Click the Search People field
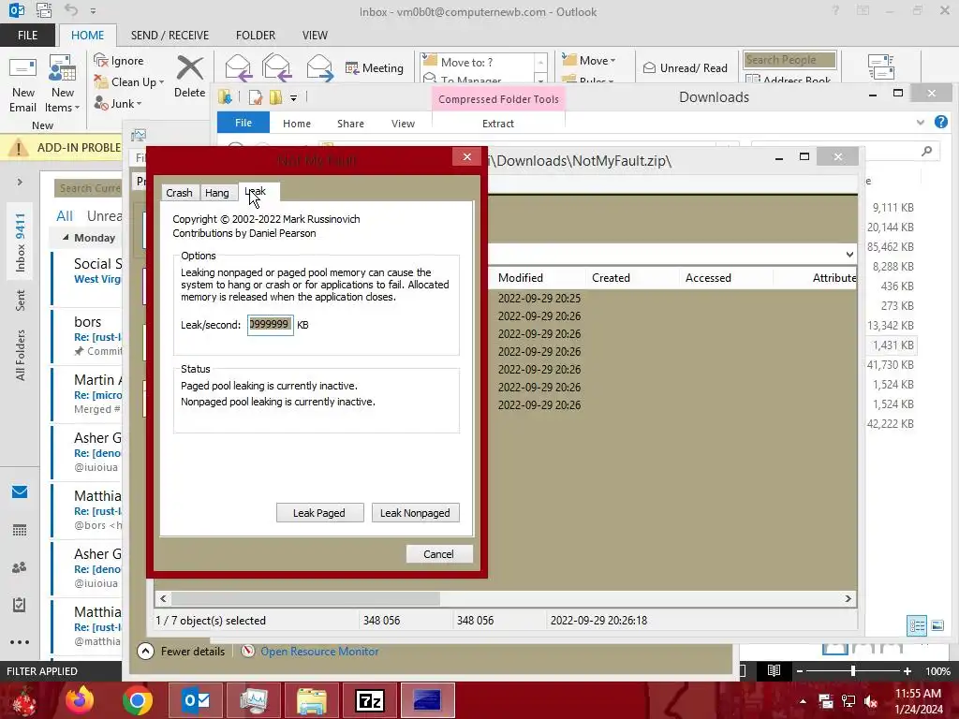959x719 pixels. pos(790,60)
